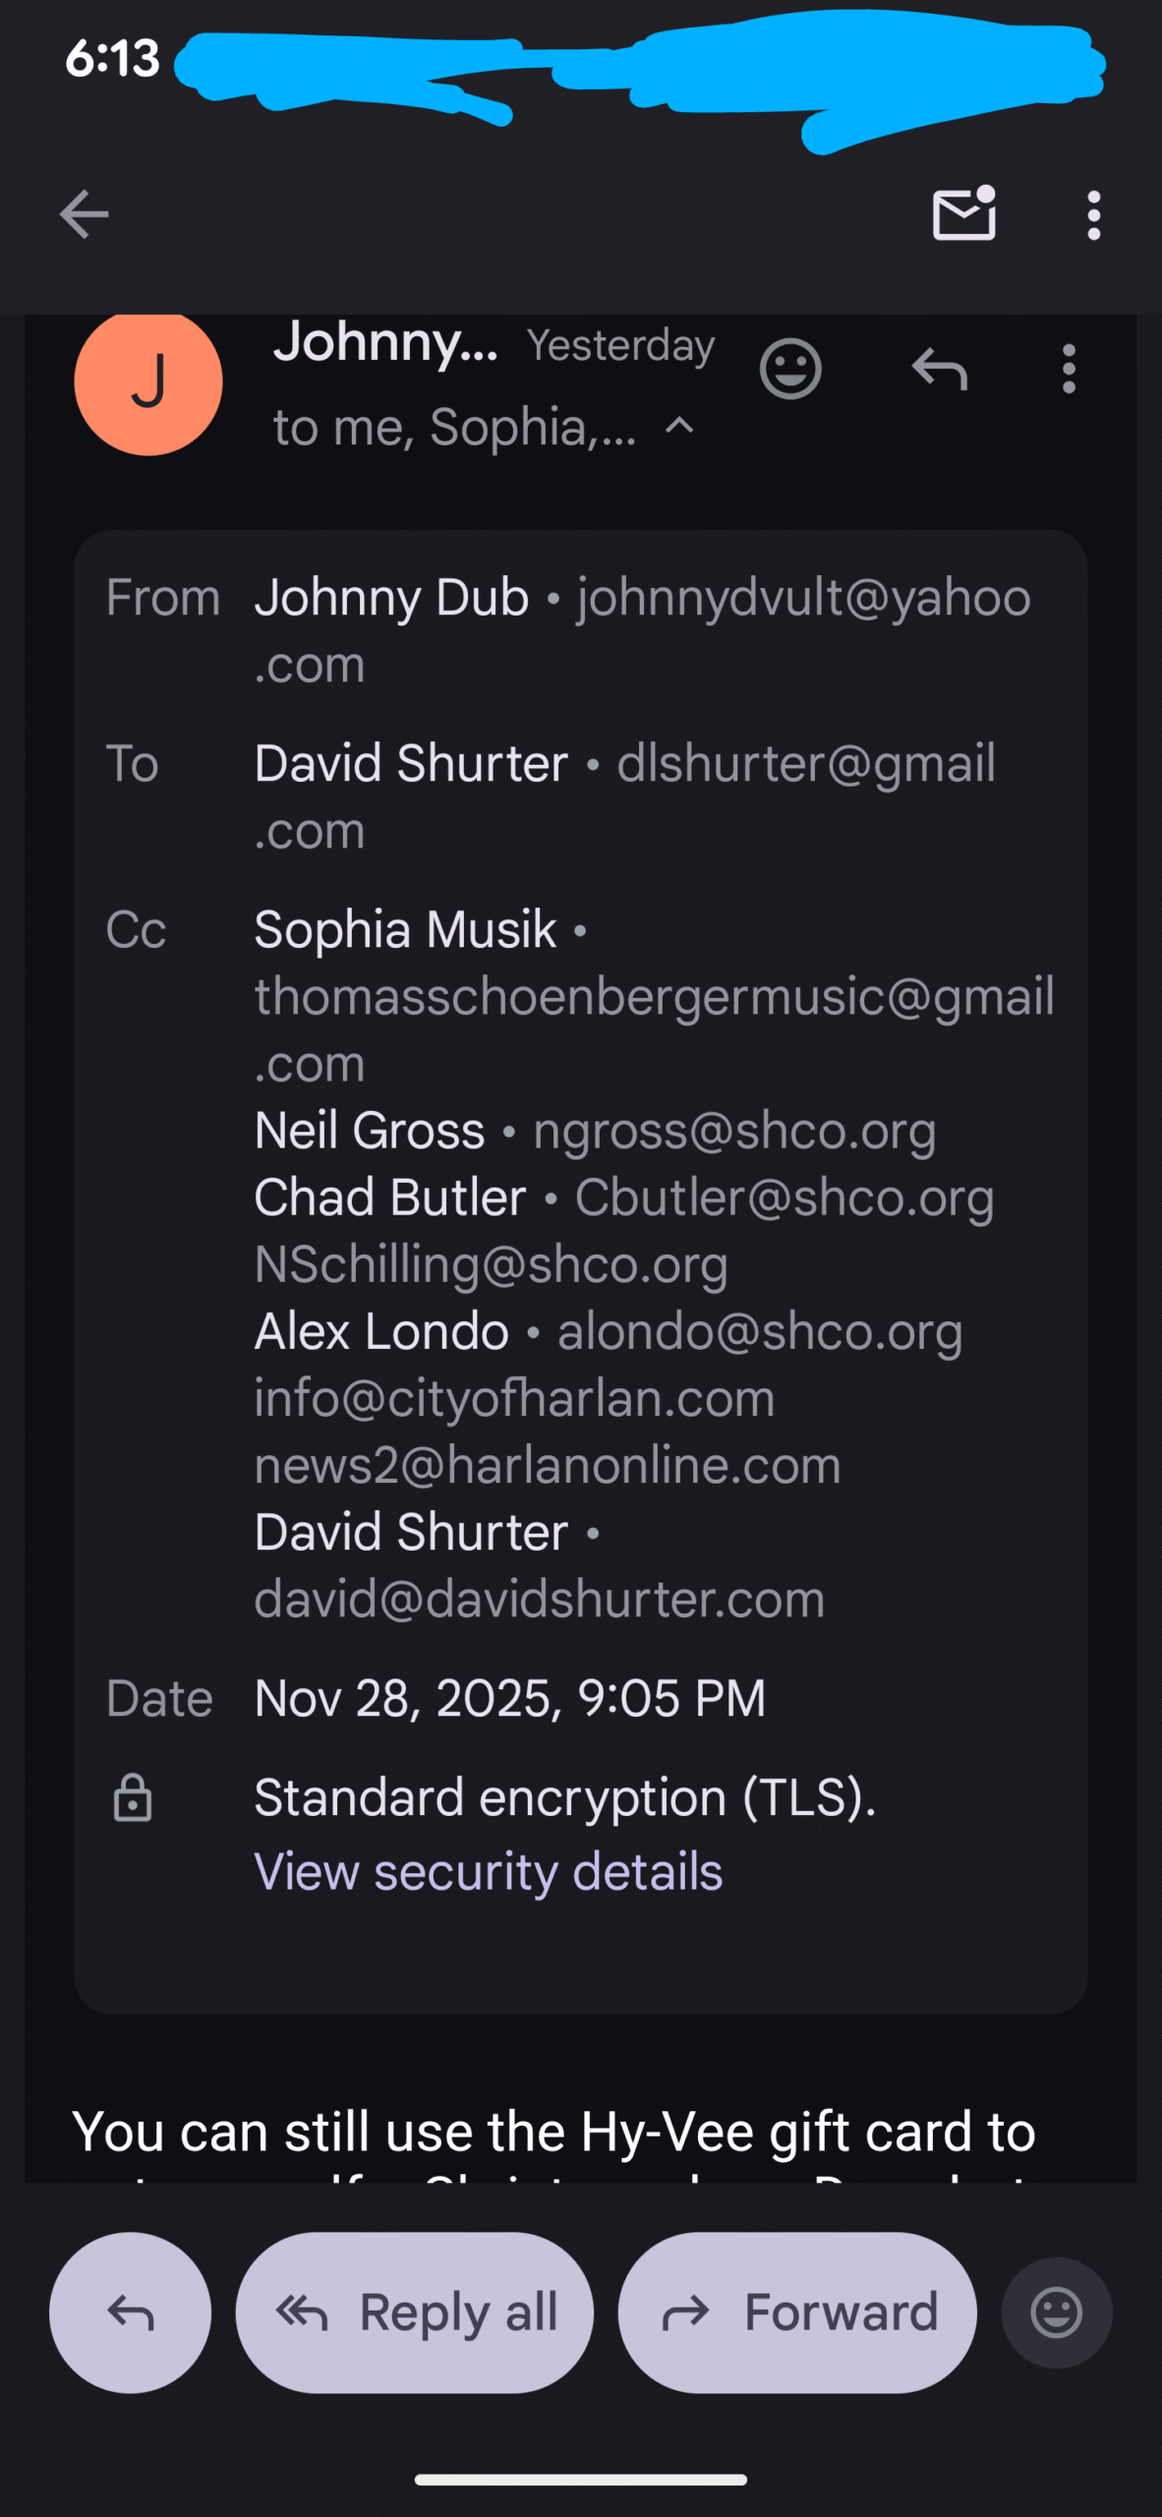Go back using the top arrow
This screenshot has width=1162, height=2517.
pyautogui.click(x=85, y=214)
